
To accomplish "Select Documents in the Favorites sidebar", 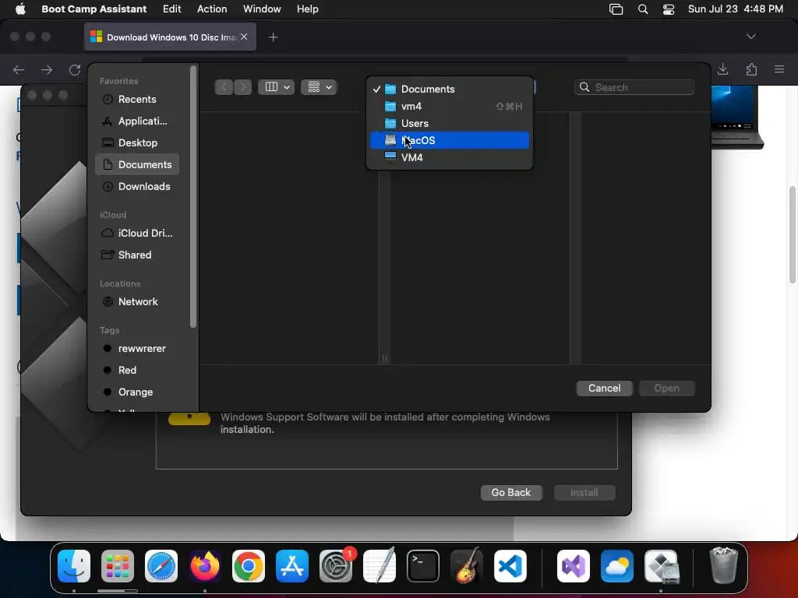I will [x=137, y=165].
